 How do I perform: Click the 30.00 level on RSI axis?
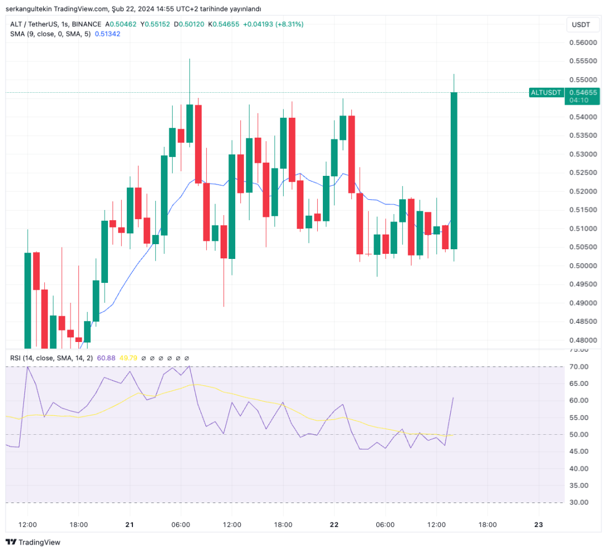tap(579, 502)
